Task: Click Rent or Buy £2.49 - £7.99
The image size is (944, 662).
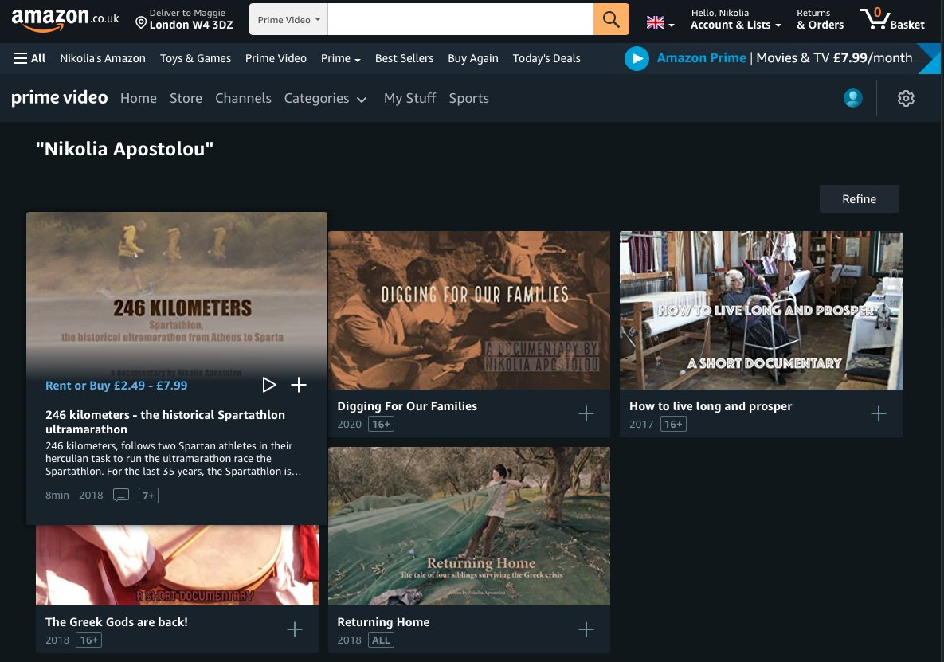Action: (x=116, y=386)
